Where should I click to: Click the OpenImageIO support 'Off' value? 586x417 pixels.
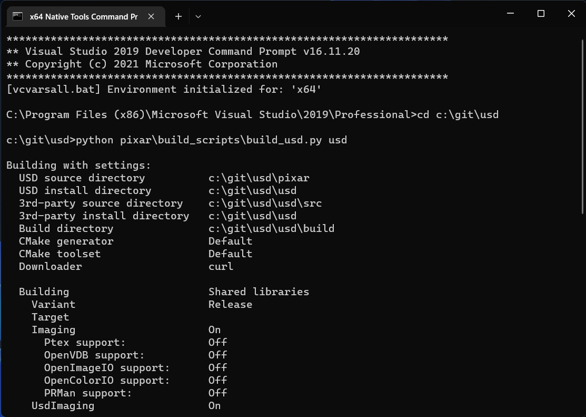click(x=217, y=368)
